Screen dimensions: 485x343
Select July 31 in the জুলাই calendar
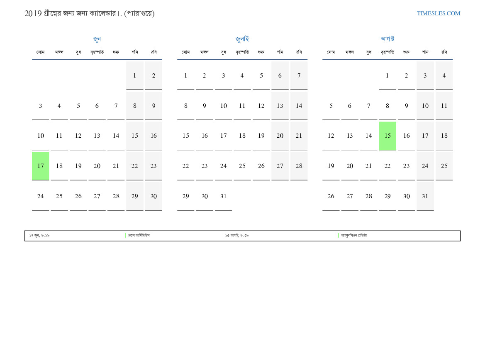tap(223, 196)
